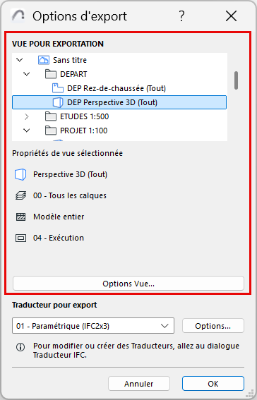Open the Options Vue... button

(128, 284)
